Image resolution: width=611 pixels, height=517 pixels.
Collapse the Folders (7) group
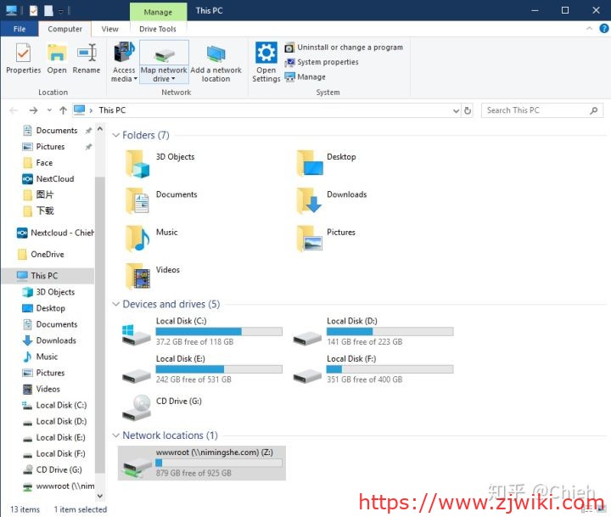pyautogui.click(x=116, y=135)
